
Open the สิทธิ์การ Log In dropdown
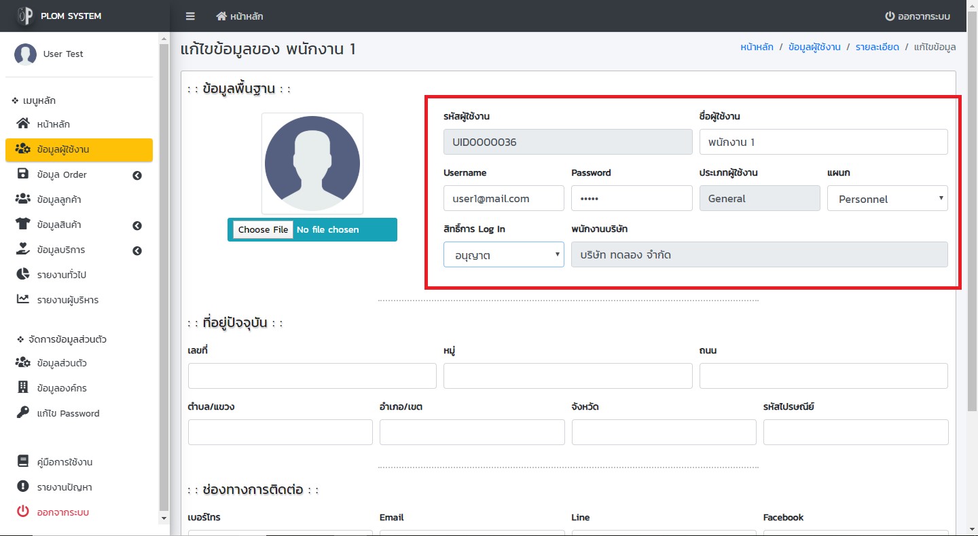(503, 255)
